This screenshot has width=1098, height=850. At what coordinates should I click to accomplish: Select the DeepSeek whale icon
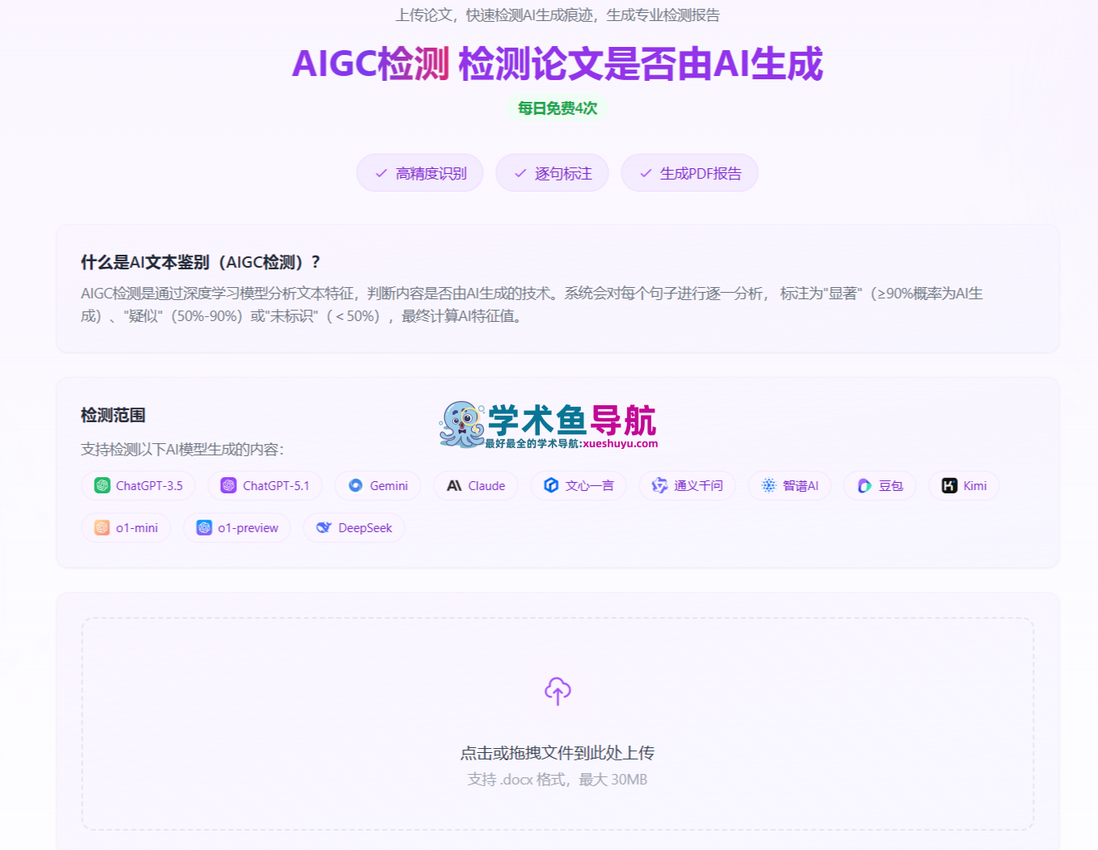pos(324,527)
